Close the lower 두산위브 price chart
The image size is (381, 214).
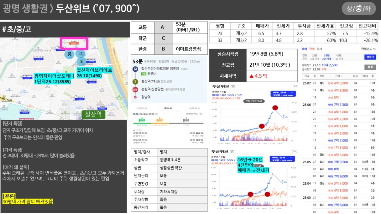tap(295, 151)
